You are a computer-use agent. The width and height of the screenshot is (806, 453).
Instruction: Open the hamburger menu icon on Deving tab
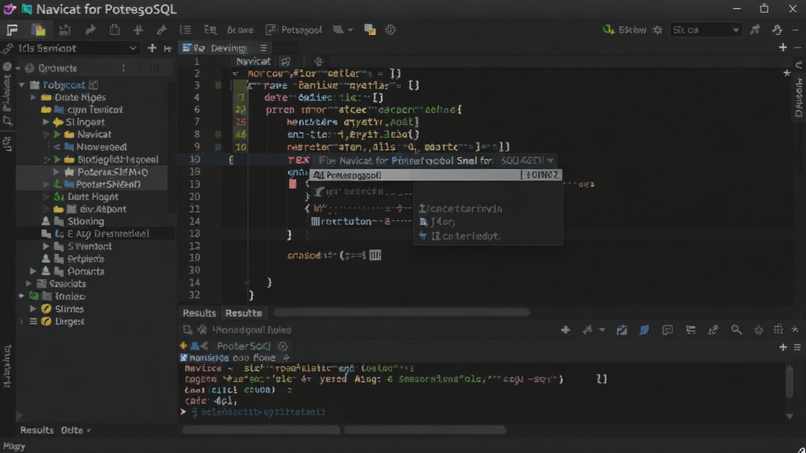(263, 48)
